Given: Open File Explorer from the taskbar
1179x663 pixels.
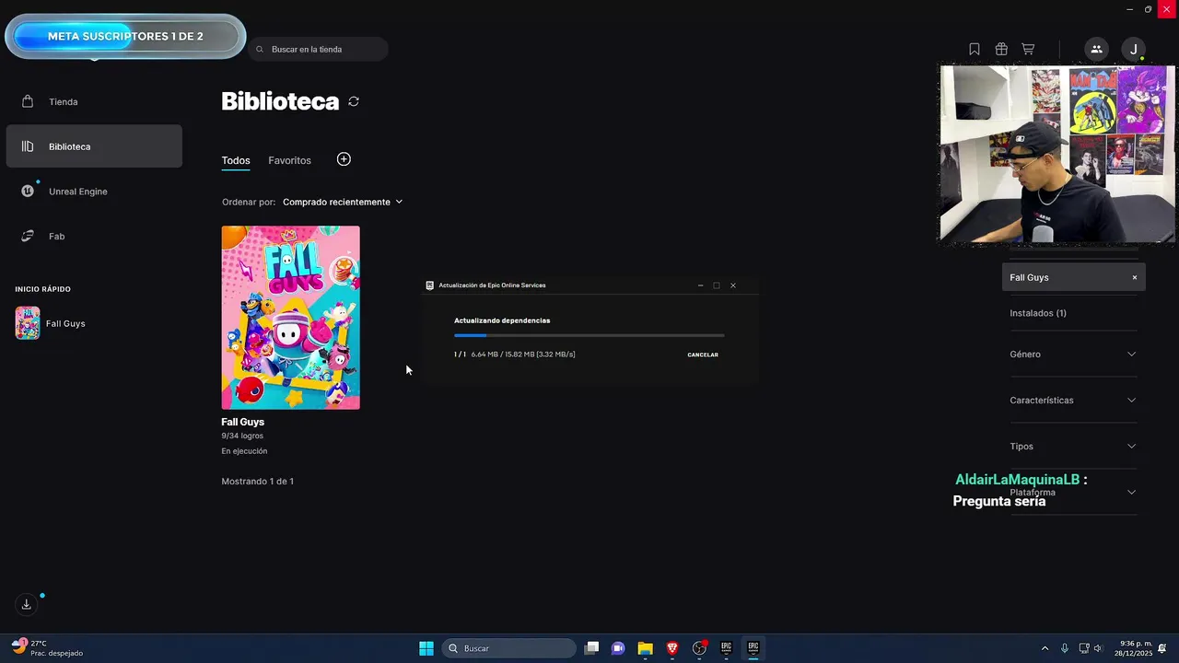Looking at the screenshot, I should [646, 648].
